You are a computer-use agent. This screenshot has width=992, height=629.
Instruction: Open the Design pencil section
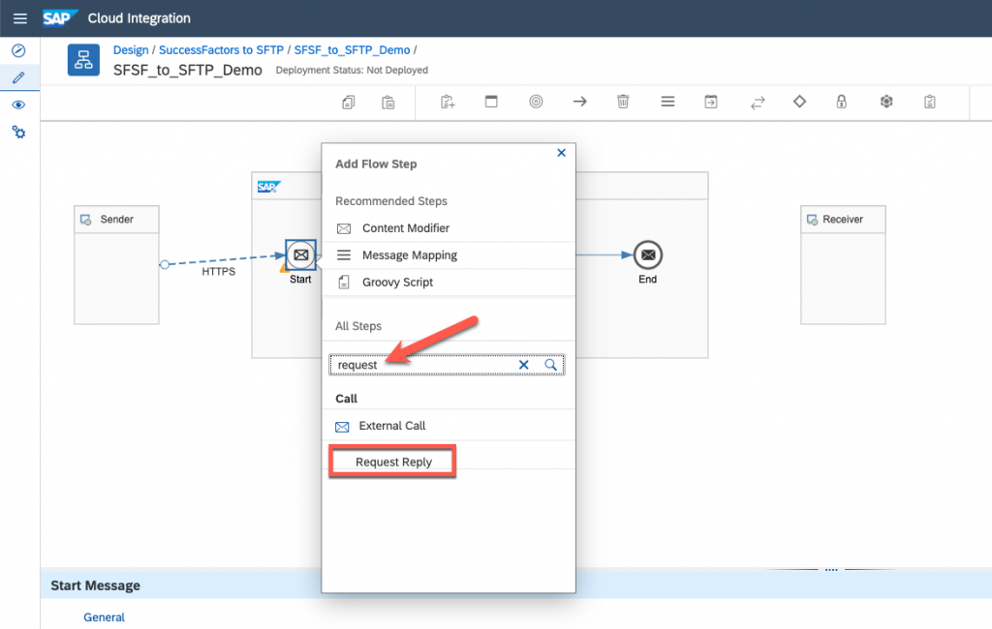[19, 77]
